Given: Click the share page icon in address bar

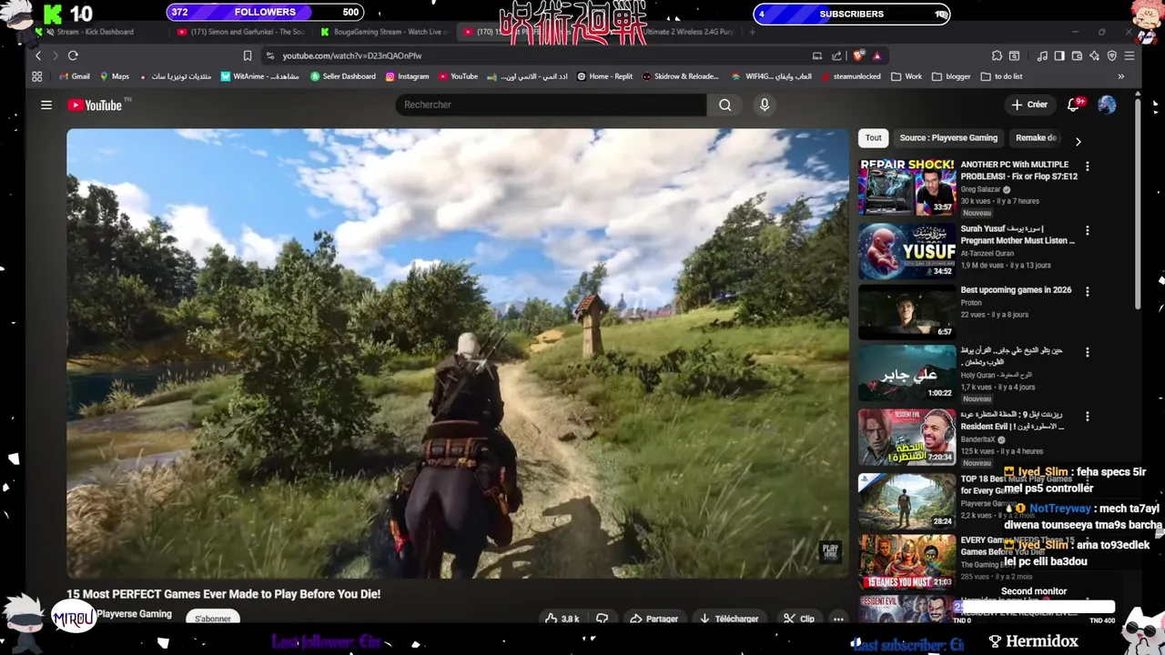Looking at the screenshot, I should 836,55.
